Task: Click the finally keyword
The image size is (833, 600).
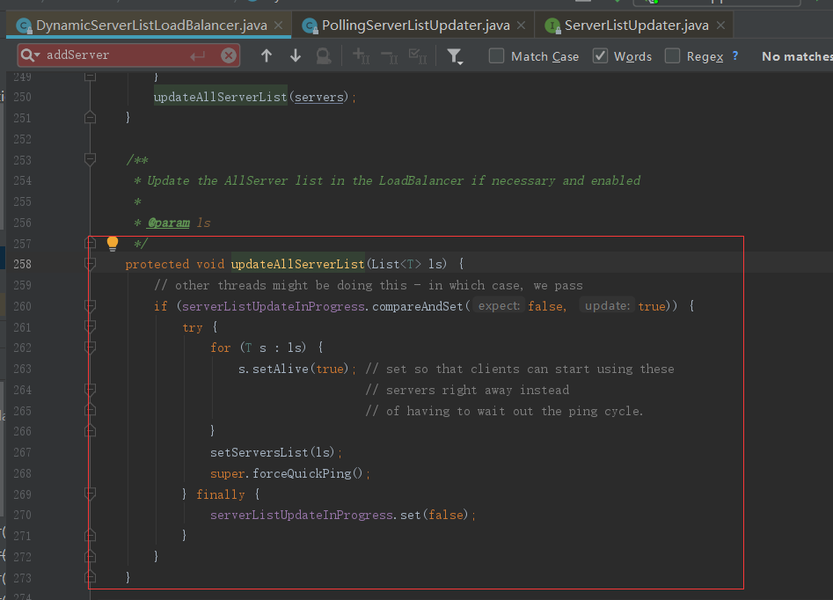Action: click(221, 494)
